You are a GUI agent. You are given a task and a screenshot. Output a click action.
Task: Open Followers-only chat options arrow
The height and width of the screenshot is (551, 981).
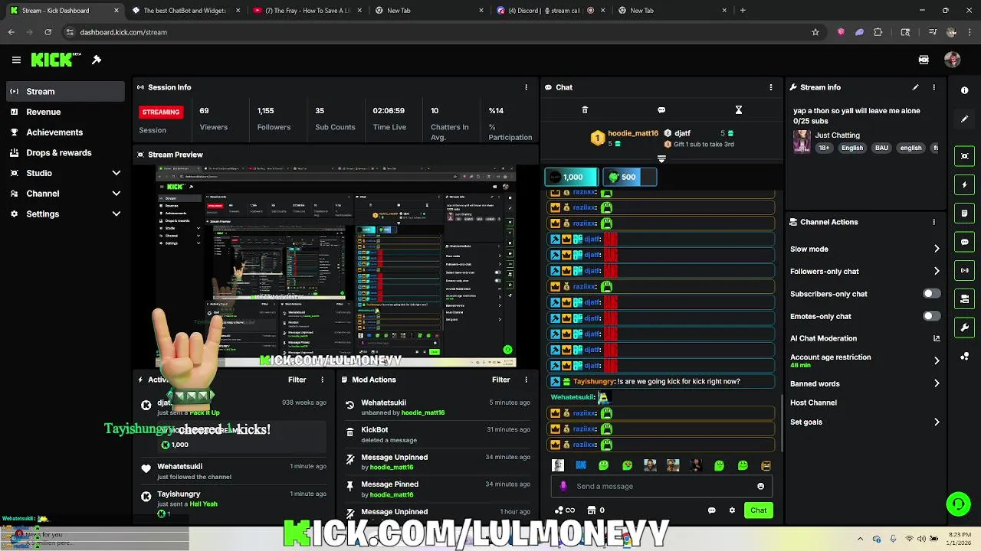[x=937, y=271]
